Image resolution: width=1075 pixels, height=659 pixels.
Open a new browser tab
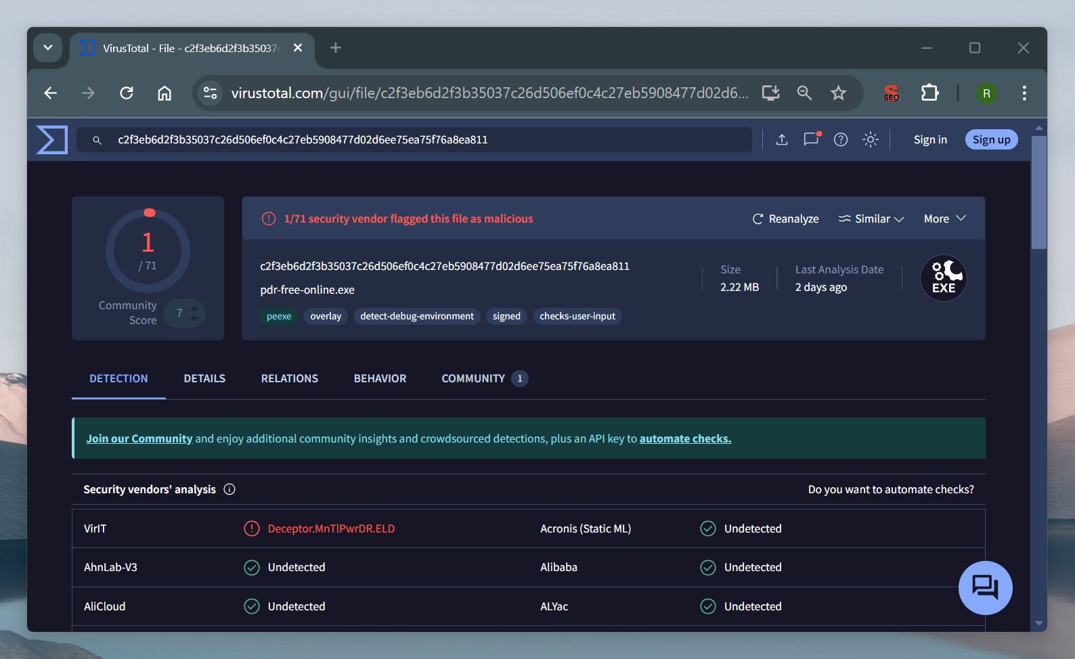point(336,48)
